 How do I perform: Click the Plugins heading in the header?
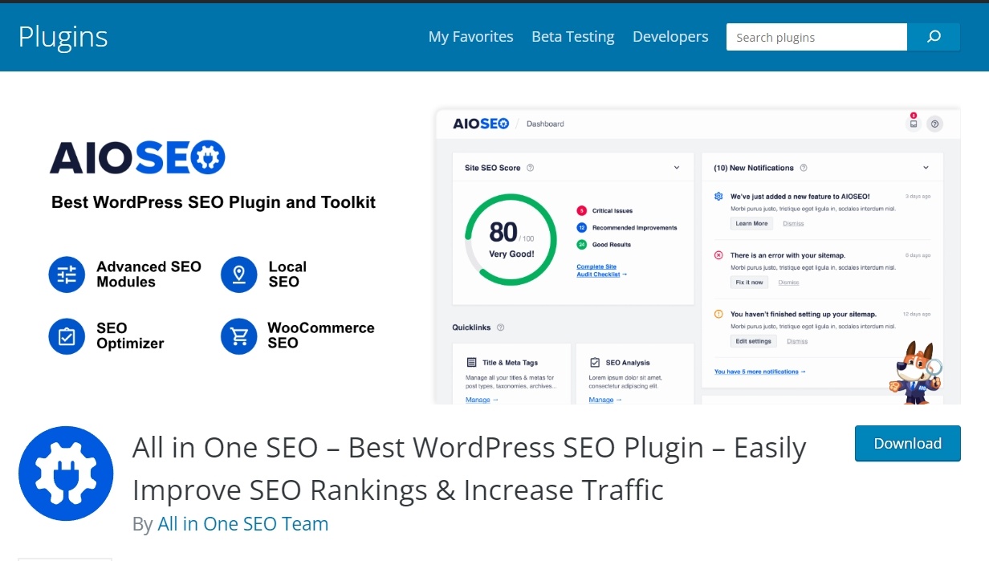(x=63, y=37)
